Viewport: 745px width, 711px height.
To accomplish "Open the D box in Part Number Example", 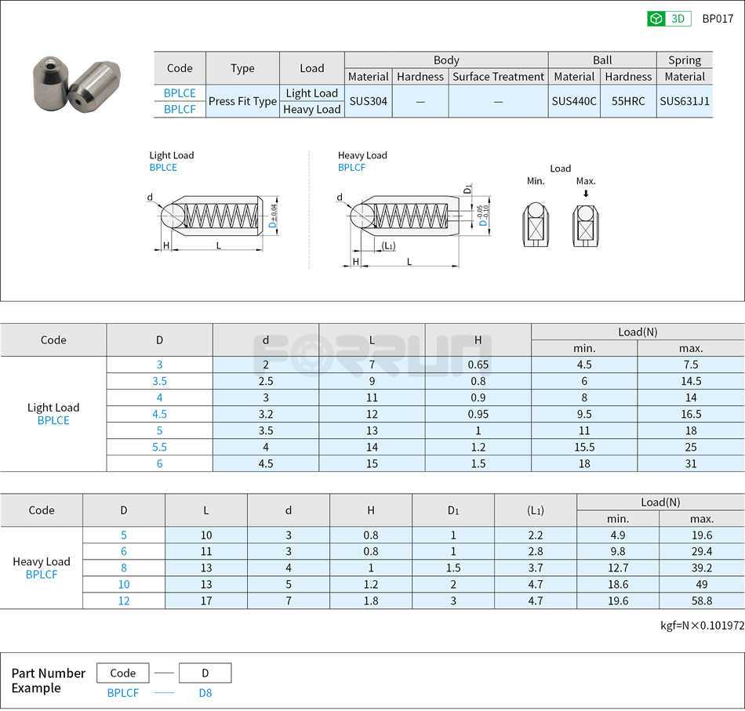I will click(x=205, y=673).
